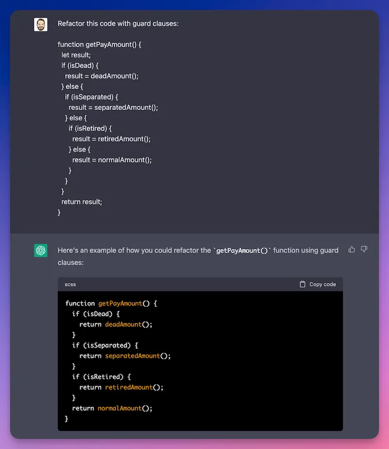The height and width of the screenshot is (449, 389).
Task: Click "return result;" line in user message
Action: pyautogui.click(x=82, y=201)
